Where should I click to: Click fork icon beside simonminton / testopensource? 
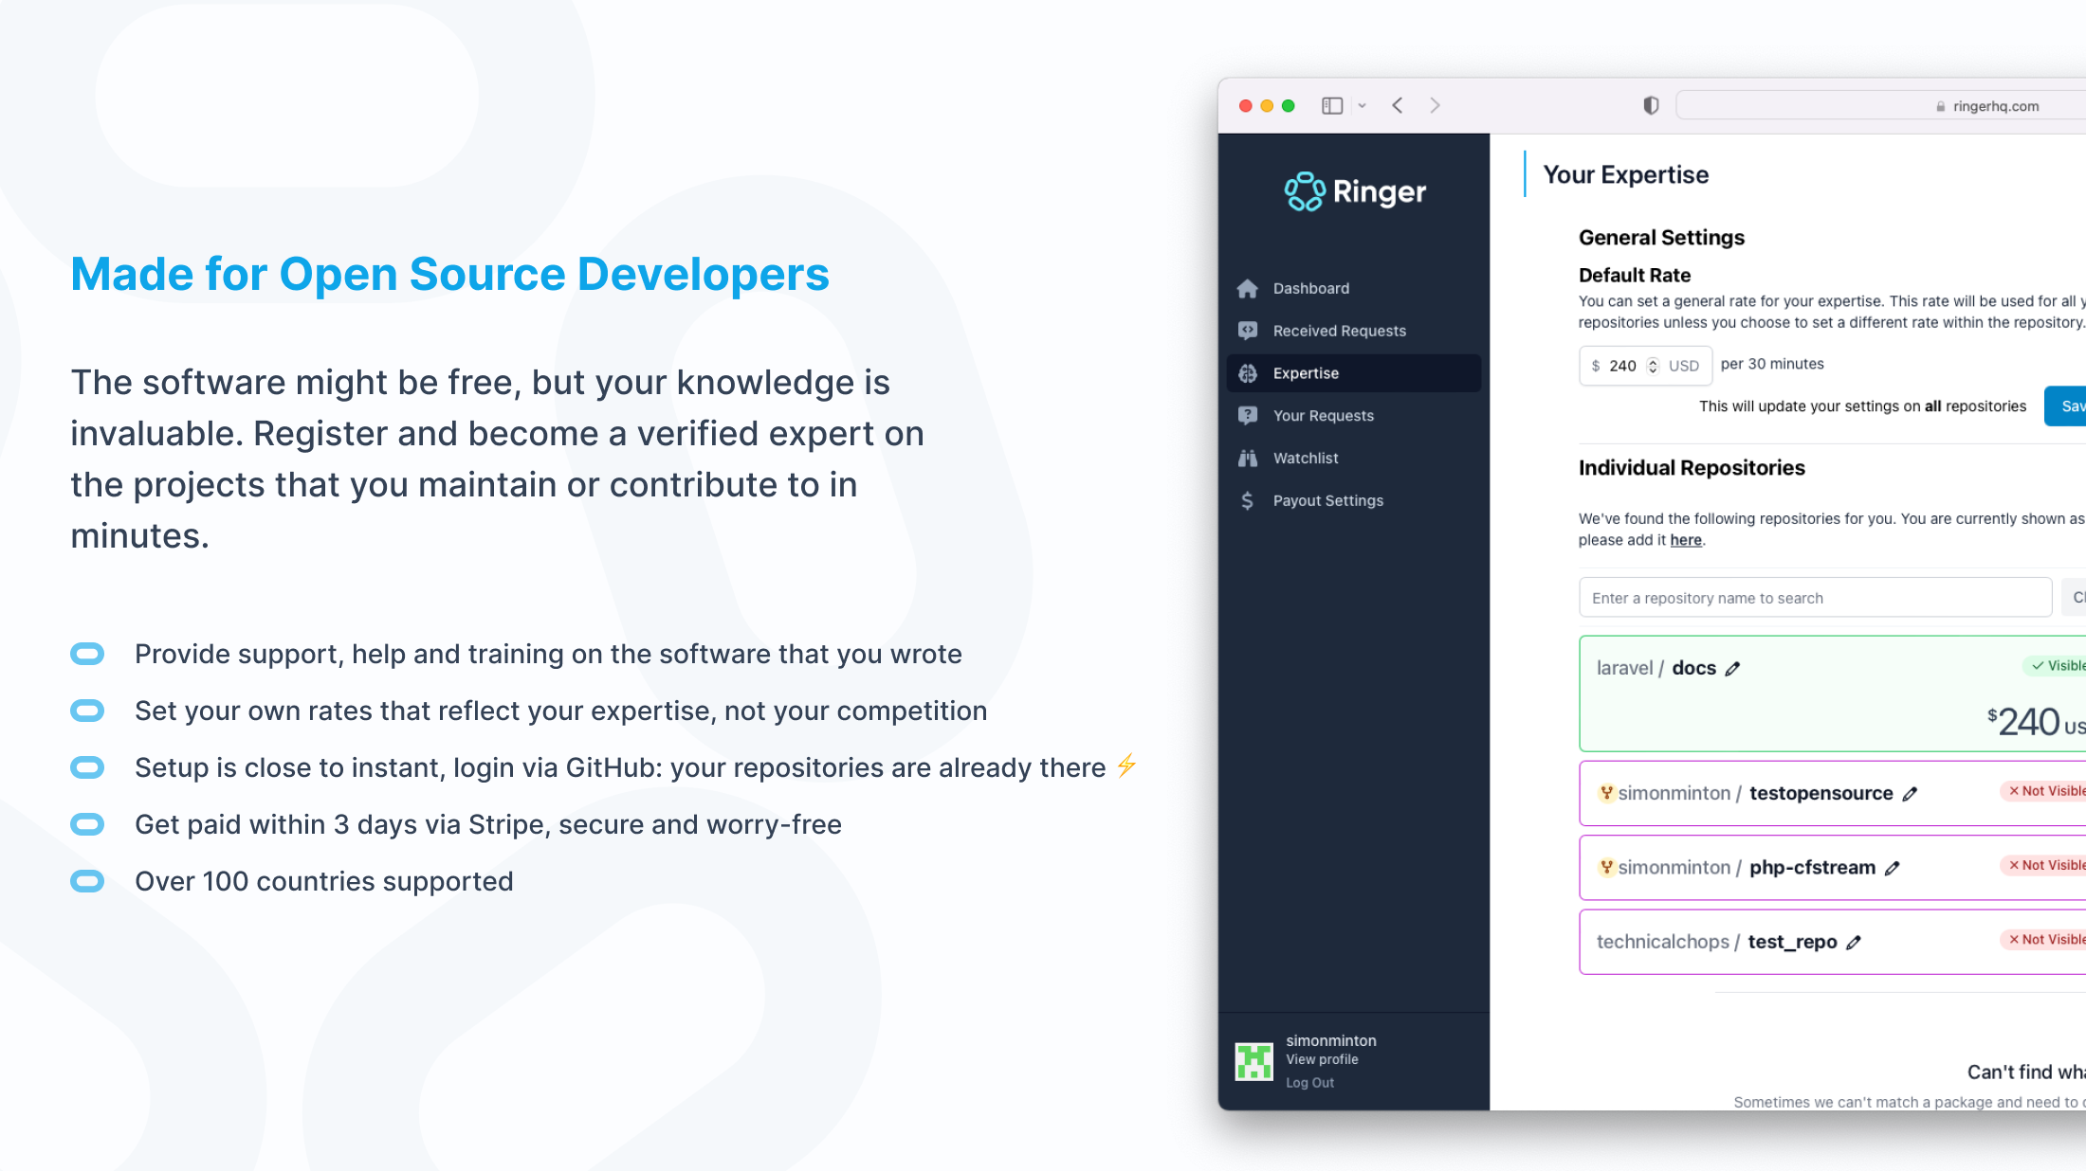1606,793
